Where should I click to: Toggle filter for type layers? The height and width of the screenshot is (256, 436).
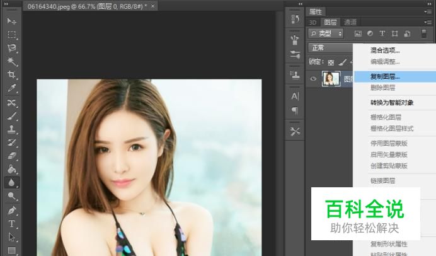pos(382,33)
